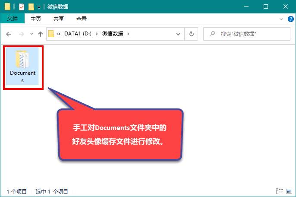
Task: Click the 搜索"微信数据" search box
Action: (x=247, y=34)
